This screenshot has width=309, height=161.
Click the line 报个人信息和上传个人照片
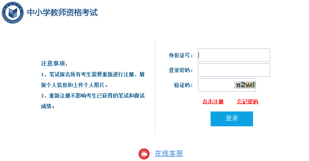coord(74,85)
